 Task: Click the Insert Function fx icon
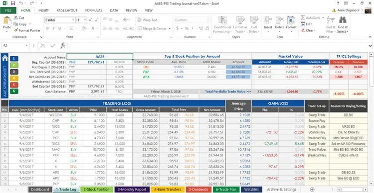click(x=63, y=45)
